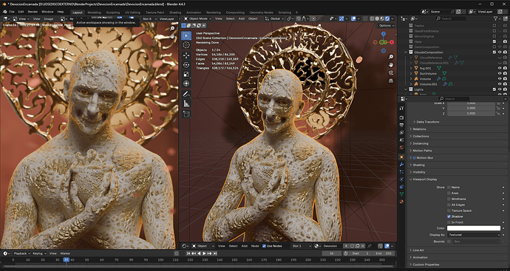Viewport: 510px width, 271px height.
Task: Open the Object properties tab (orange square)
Action: click(x=401, y=157)
